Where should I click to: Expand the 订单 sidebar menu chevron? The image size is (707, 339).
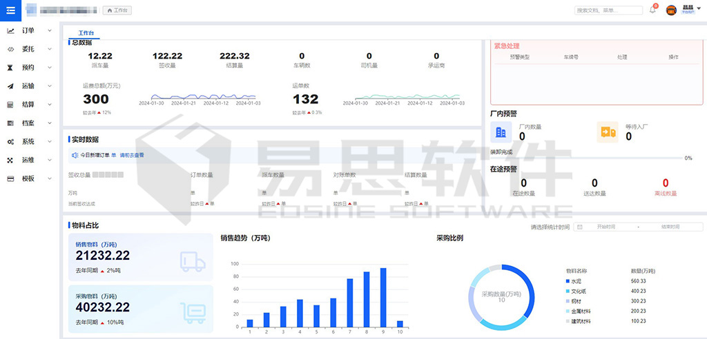pos(50,30)
